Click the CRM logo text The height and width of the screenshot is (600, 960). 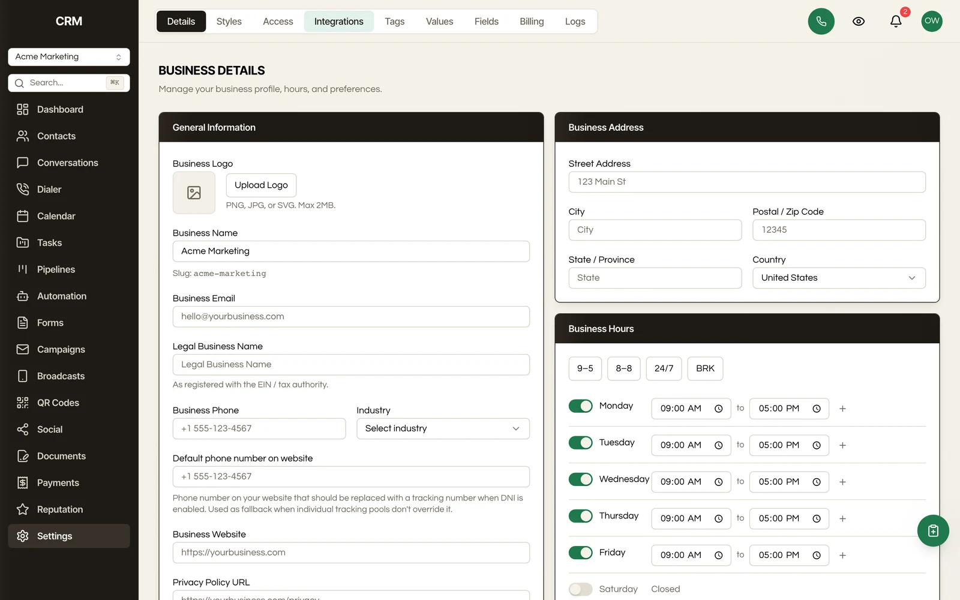point(69,22)
